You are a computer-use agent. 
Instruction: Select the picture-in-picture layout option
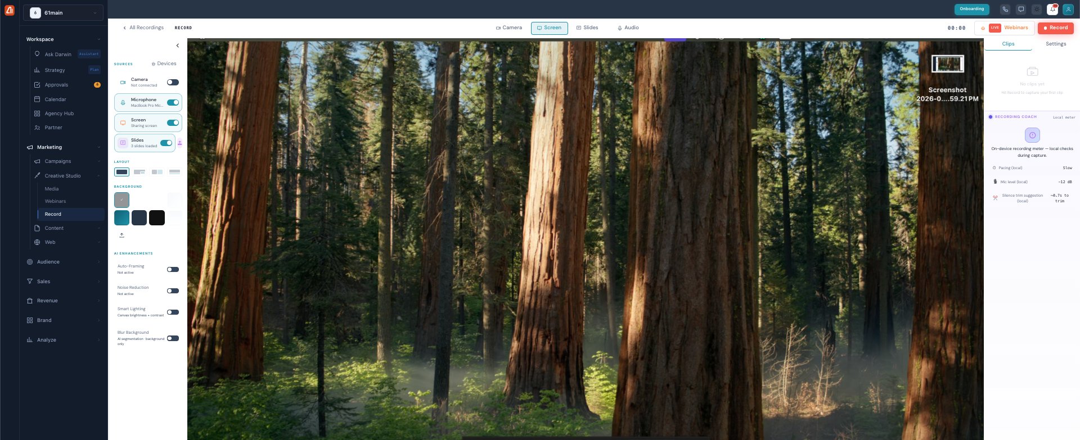(139, 172)
